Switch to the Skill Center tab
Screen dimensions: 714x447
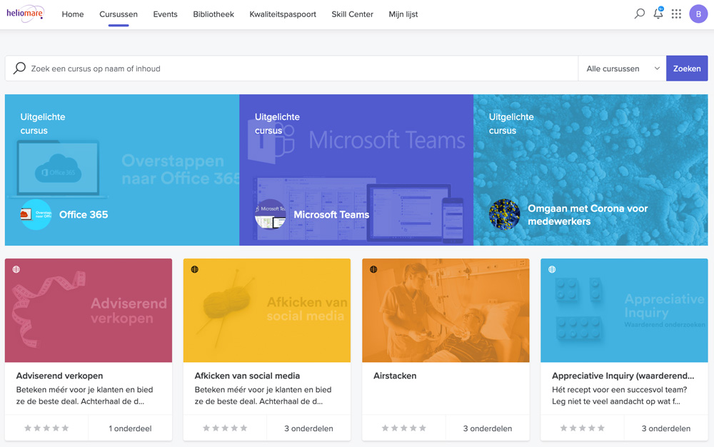click(x=352, y=14)
